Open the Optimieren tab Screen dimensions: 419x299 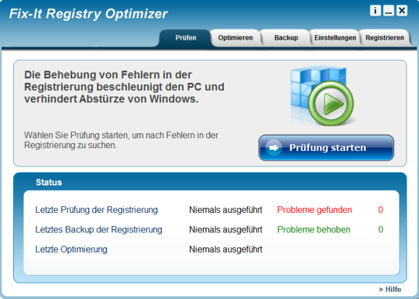click(x=236, y=38)
